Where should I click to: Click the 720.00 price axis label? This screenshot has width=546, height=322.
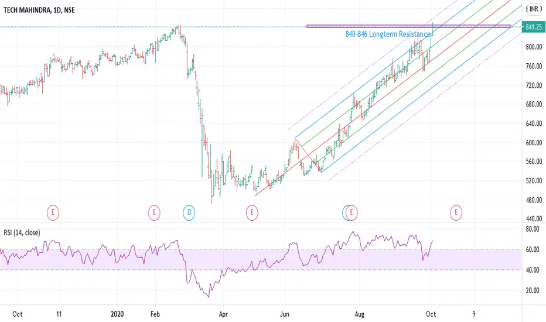tap(534, 85)
